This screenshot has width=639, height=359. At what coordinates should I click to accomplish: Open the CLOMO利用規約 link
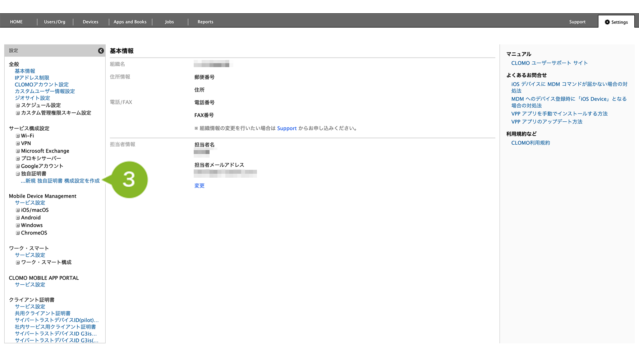pyautogui.click(x=530, y=143)
